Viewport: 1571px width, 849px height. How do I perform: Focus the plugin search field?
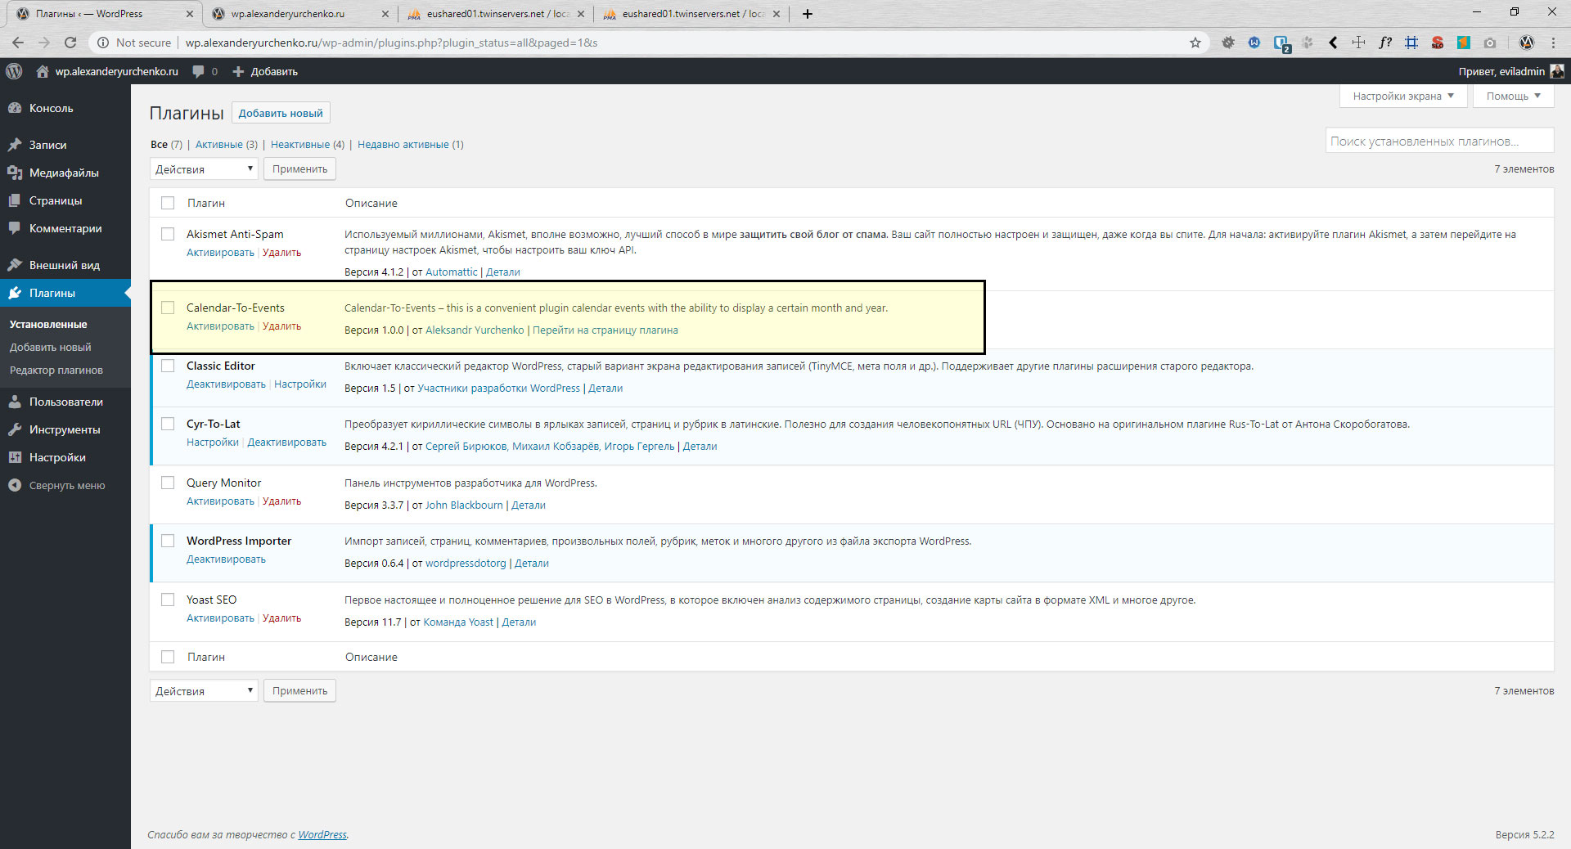1439,141
